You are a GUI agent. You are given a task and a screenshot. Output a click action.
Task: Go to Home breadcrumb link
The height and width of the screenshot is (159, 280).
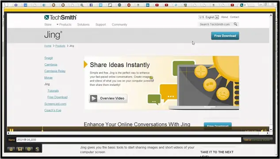(48, 46)
